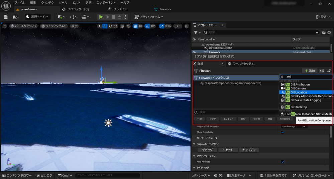Toggle the Allow Scalability checkbox
This screenshot has height=179, width=334.
283,132
